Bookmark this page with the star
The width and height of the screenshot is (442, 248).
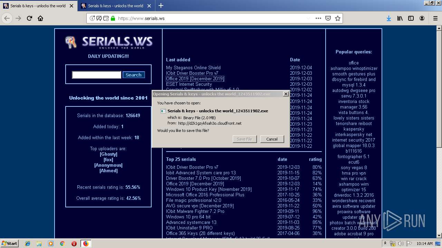point(338,18)
